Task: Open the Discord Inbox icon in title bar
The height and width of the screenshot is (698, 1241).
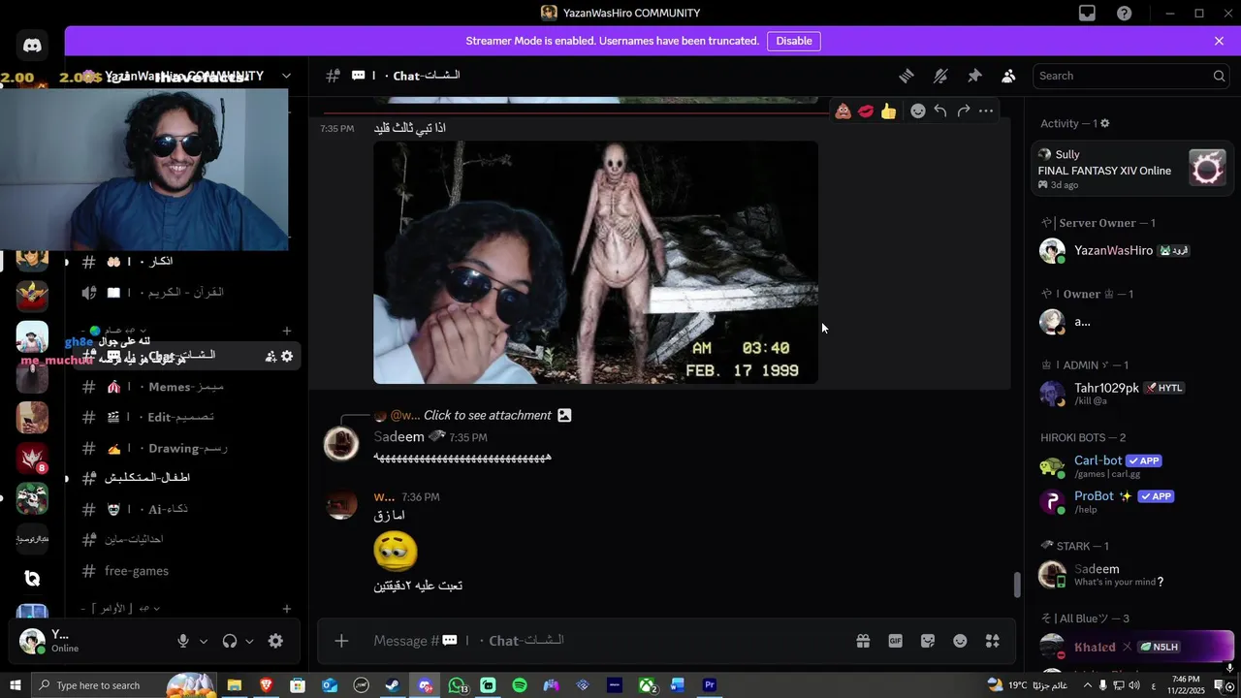Action: 1087,13
